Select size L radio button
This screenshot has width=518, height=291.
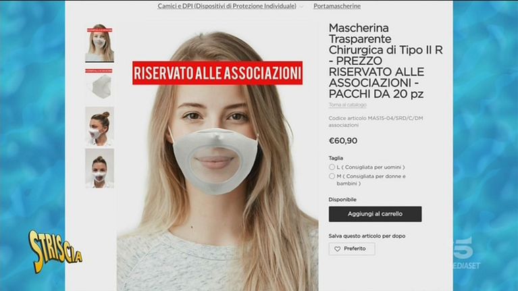(332, 167)
